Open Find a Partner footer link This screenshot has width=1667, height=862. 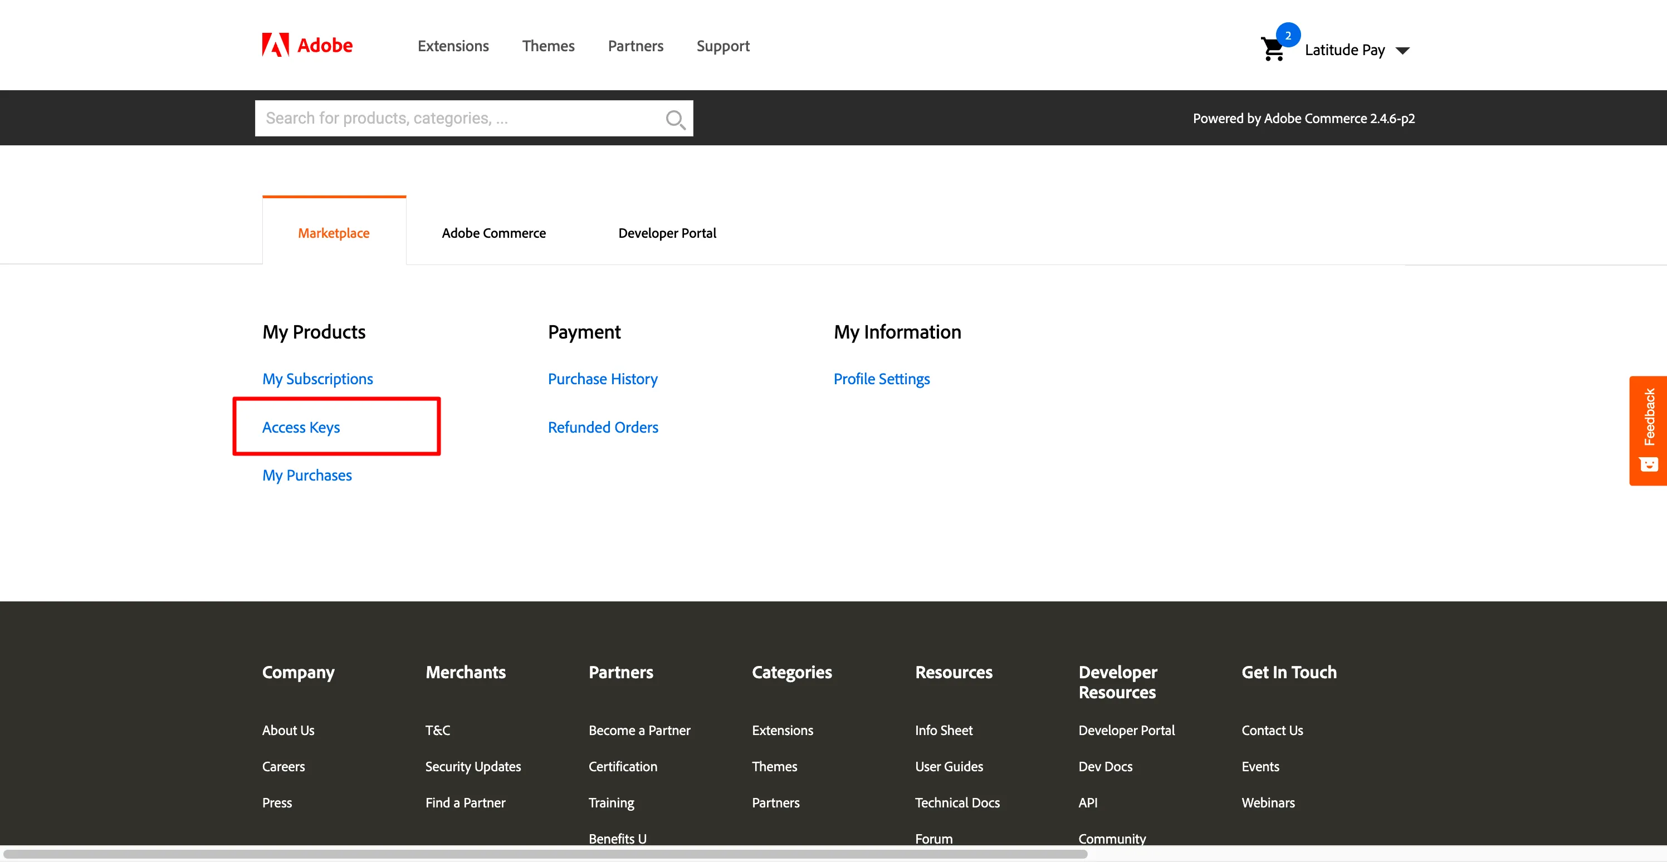point(465,802)
